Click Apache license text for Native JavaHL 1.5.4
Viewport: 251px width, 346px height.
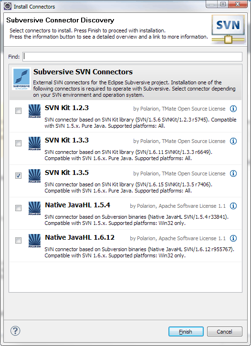click(178, 206)
